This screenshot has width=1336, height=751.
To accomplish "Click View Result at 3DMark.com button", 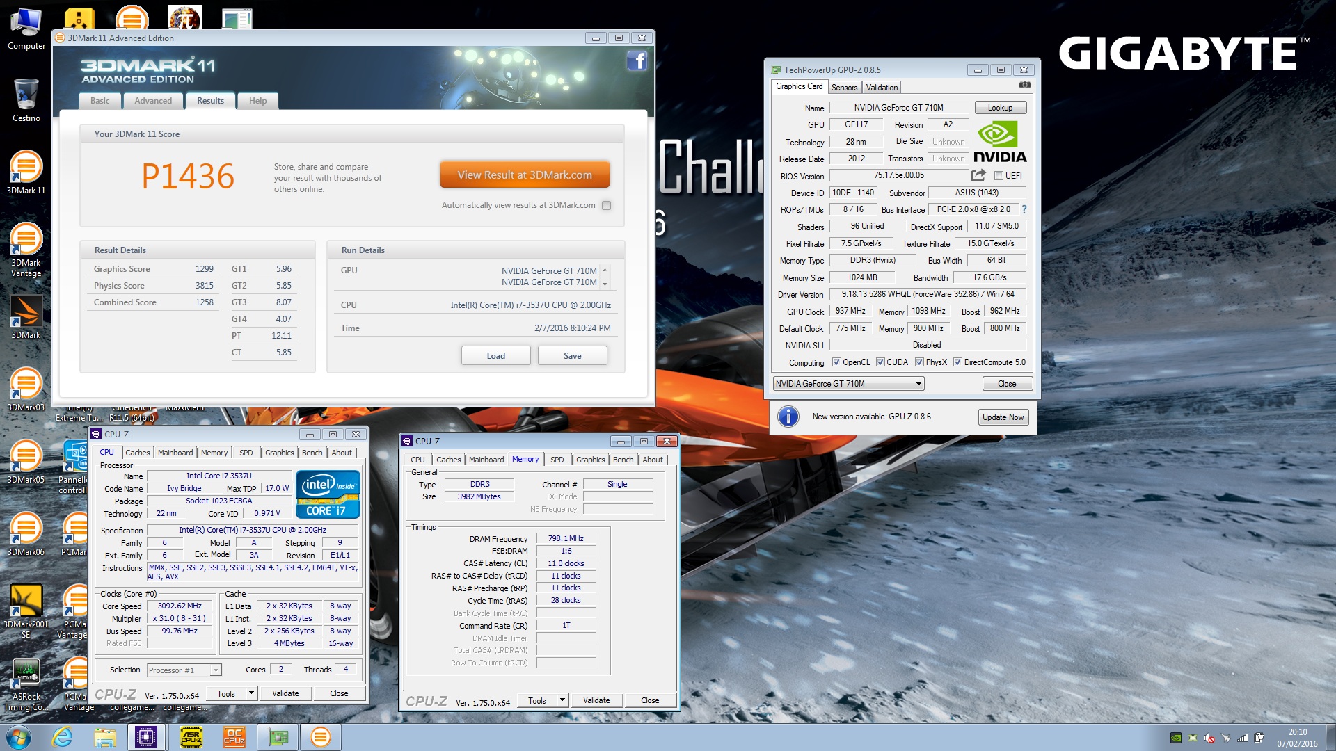I will tap(525, 175).
